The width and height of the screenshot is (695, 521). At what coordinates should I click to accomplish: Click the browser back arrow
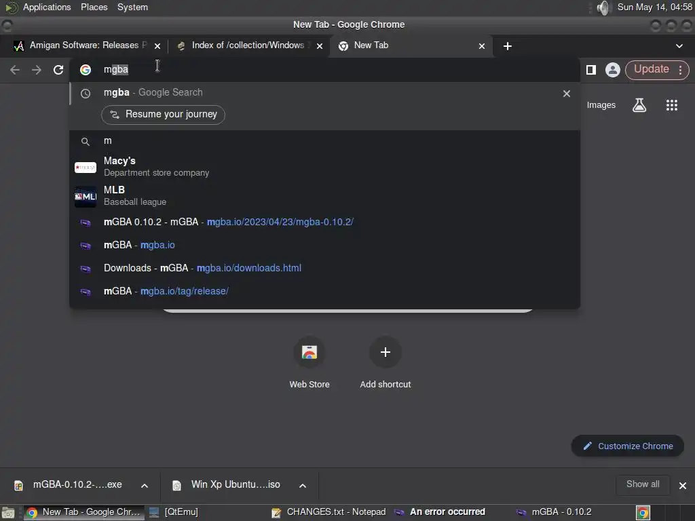coord(15,70)
